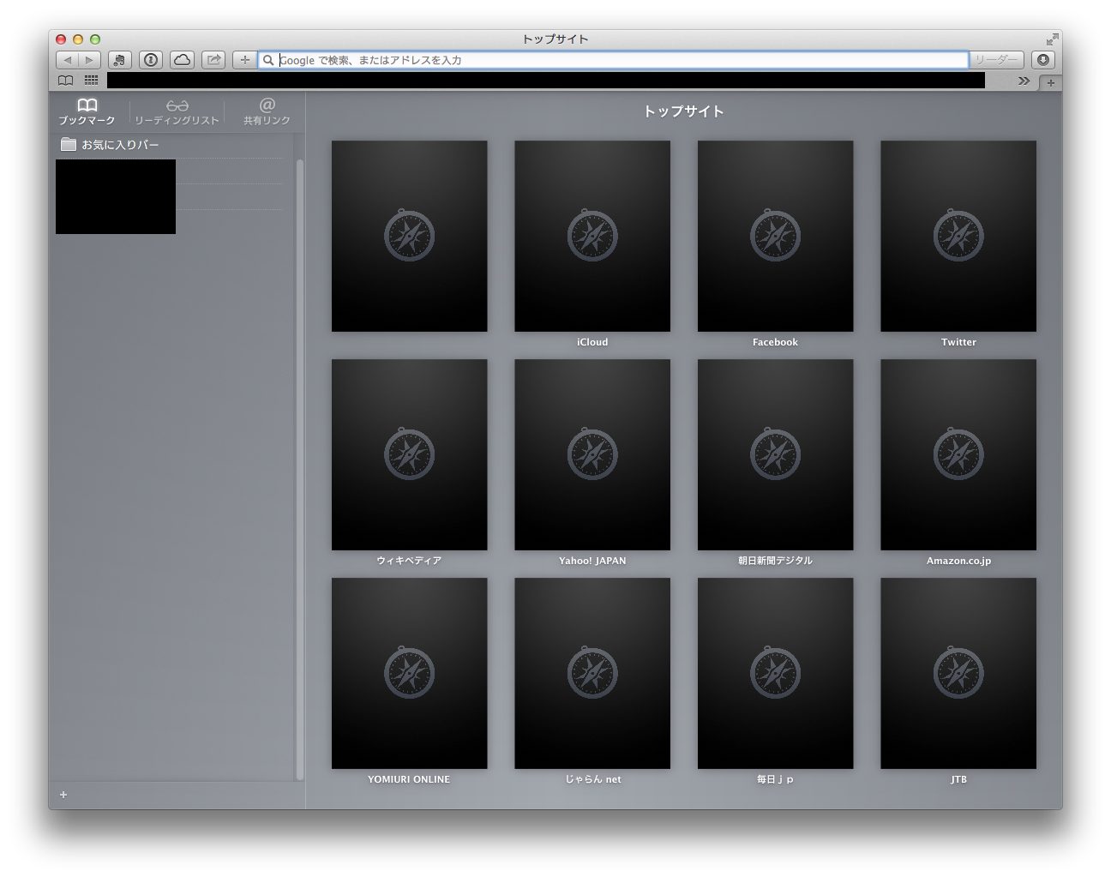
Task: Open the unlabeled top site thumbnail
Action: point(409,236)
